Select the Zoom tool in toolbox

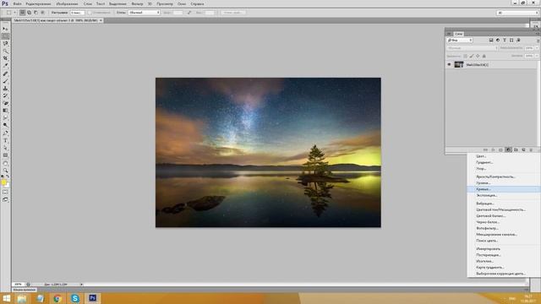[5, 171]
